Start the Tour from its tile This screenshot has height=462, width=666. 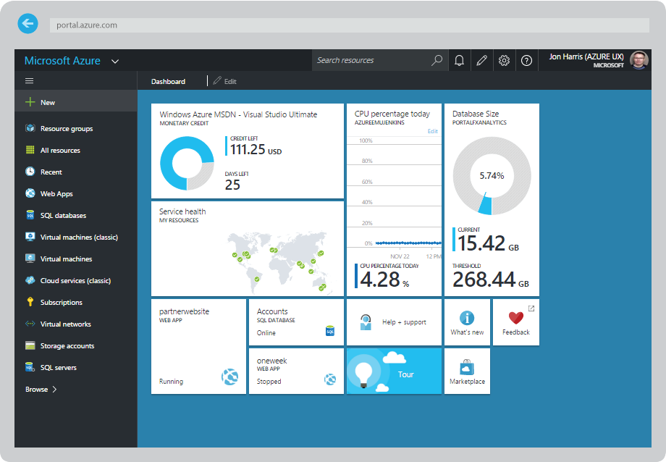coord(394,371)
